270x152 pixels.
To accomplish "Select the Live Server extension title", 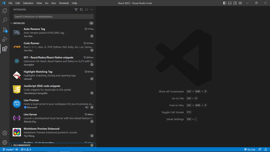I will (x=30, y=114).
